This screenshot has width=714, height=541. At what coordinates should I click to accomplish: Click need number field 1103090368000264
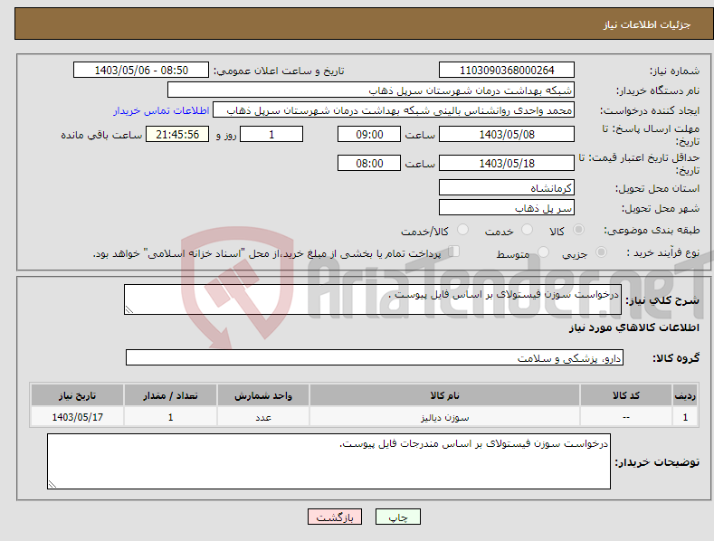[507, 71]
